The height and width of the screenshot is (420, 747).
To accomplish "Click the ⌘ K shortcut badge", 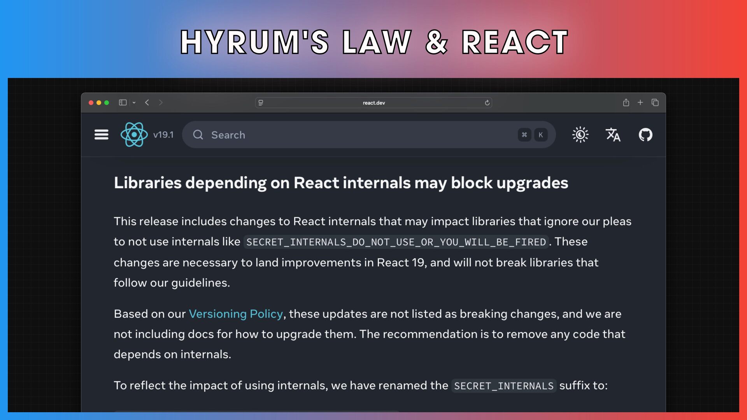I will coord(532,135).
